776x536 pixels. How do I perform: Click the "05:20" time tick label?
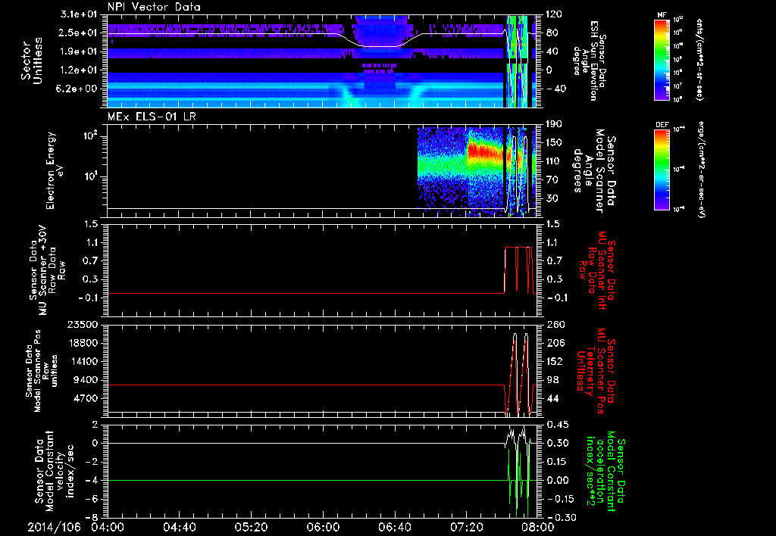[x=250, y=527]
